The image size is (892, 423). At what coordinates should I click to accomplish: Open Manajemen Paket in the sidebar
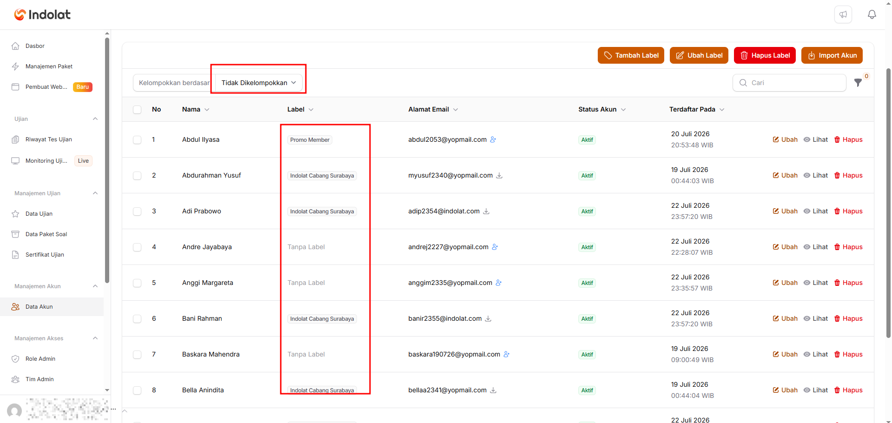(x=52, y=66)
